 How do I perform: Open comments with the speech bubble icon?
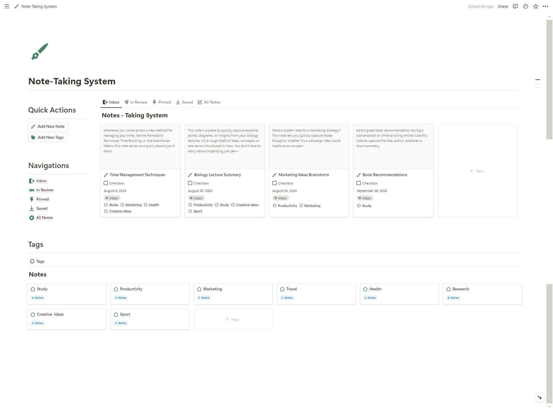click(515, 6)
